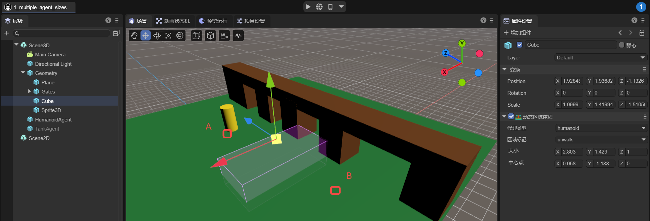Click the lock icon in properties panel
This screenshot has height=221, width=650.
[x=642, y=33]
